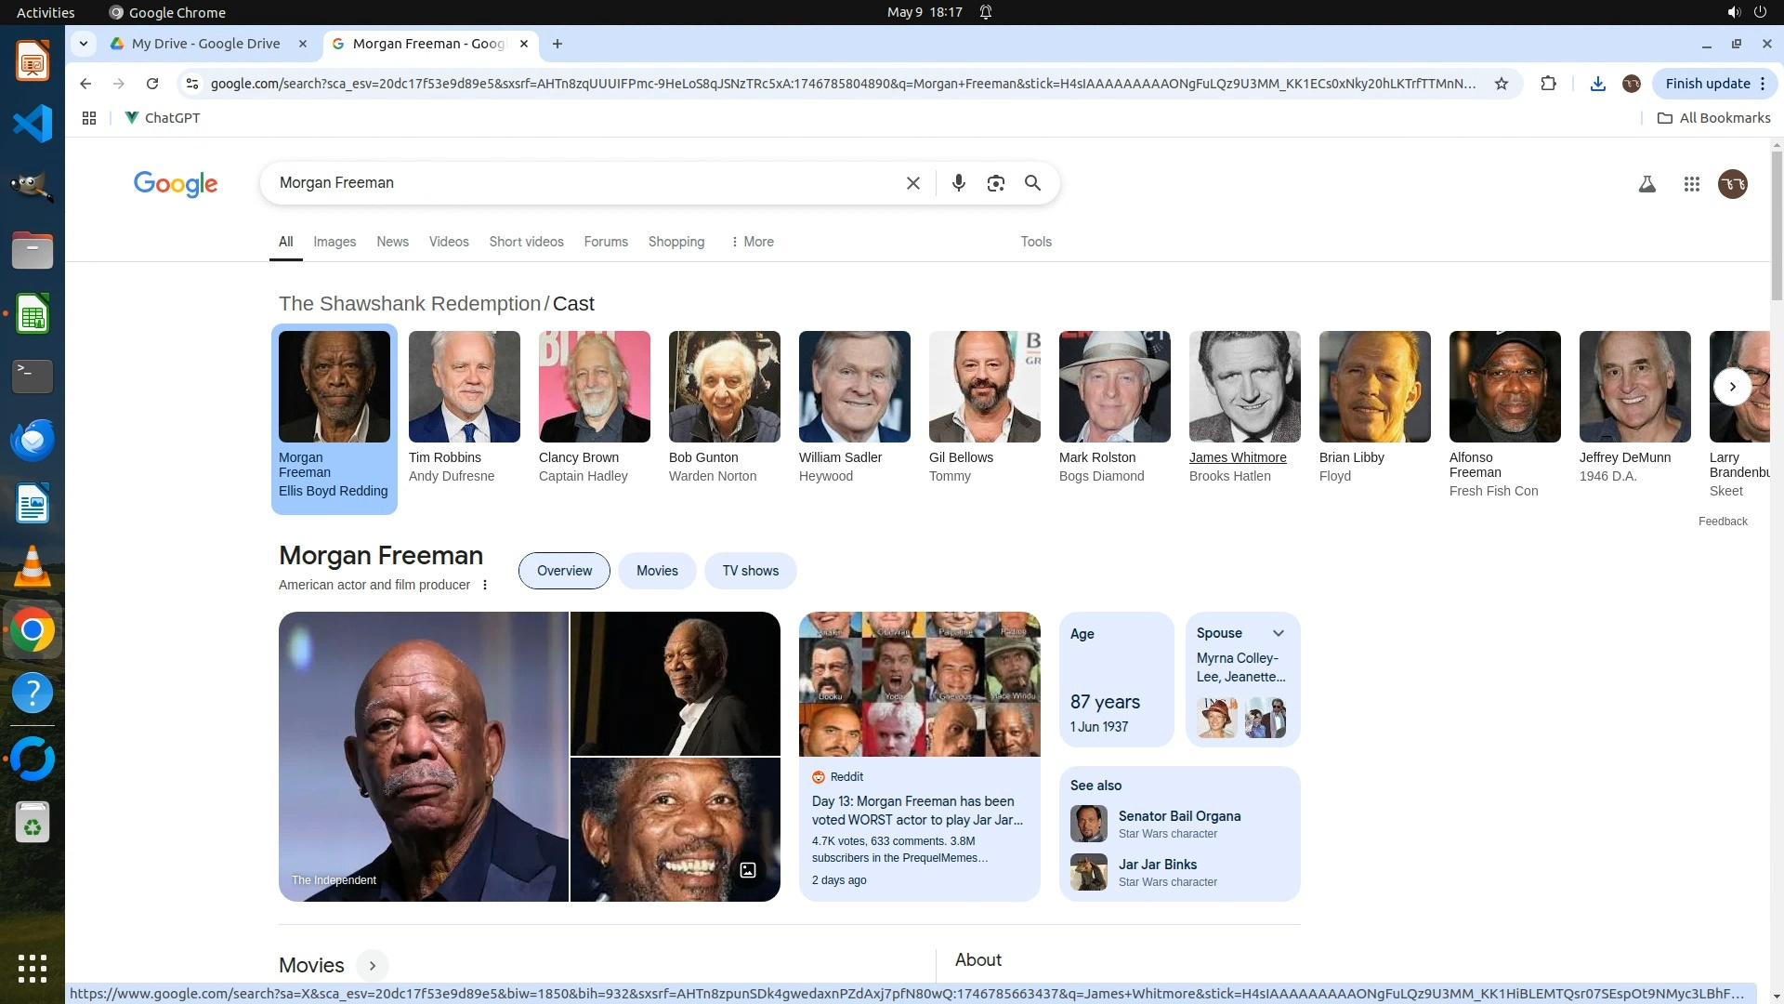Open the More search filters dropdown

point(752,242)
